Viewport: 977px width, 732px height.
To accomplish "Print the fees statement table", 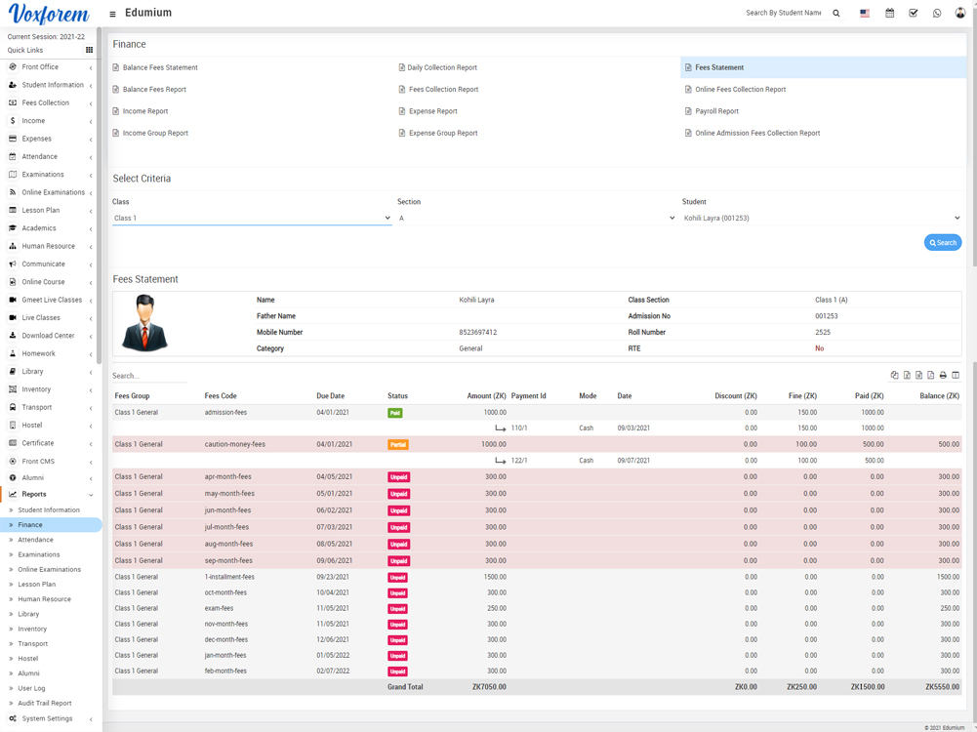I will pos(943,376).
